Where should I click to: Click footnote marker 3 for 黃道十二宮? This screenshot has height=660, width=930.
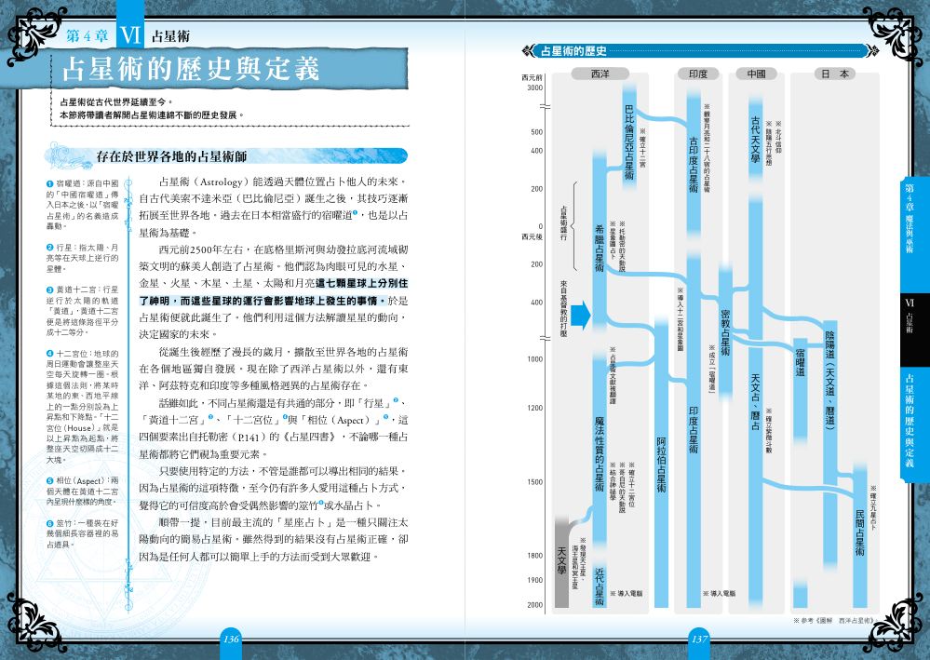click(x=50, y=290)
